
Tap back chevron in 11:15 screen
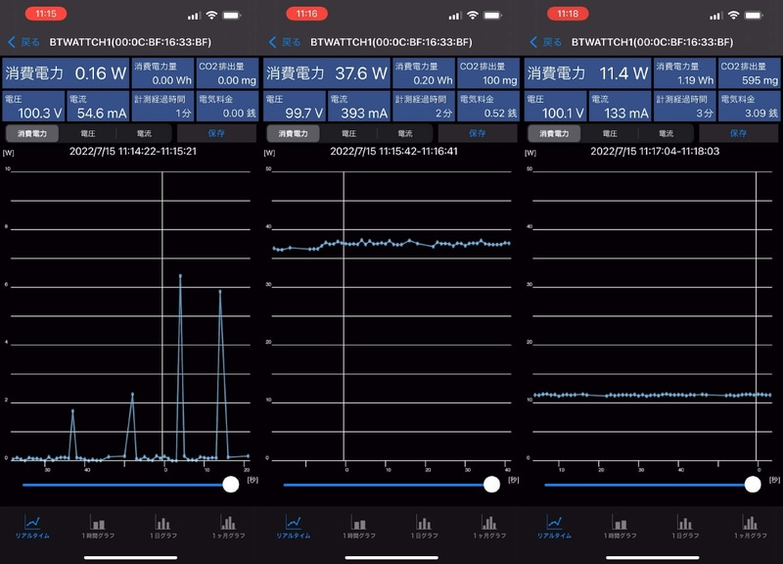[12, 42]
